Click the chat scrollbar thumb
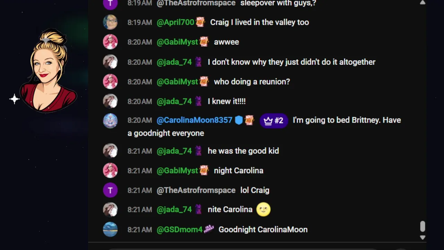 tap(422, 226)
